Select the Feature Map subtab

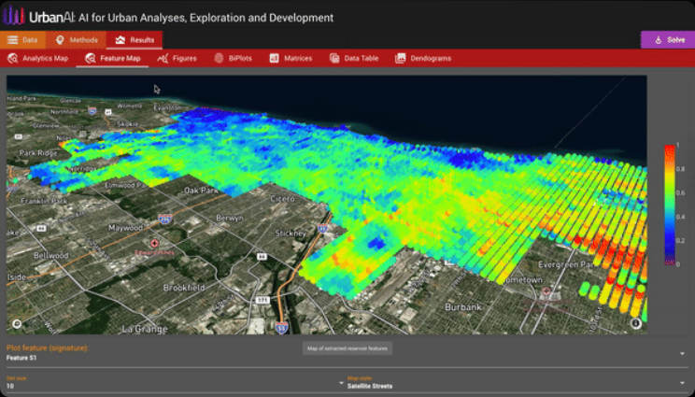click(113, 58)
